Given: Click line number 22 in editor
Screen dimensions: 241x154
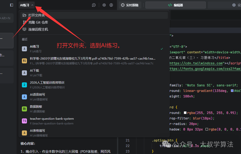Looking at the screenshot, I should [128, 146].
